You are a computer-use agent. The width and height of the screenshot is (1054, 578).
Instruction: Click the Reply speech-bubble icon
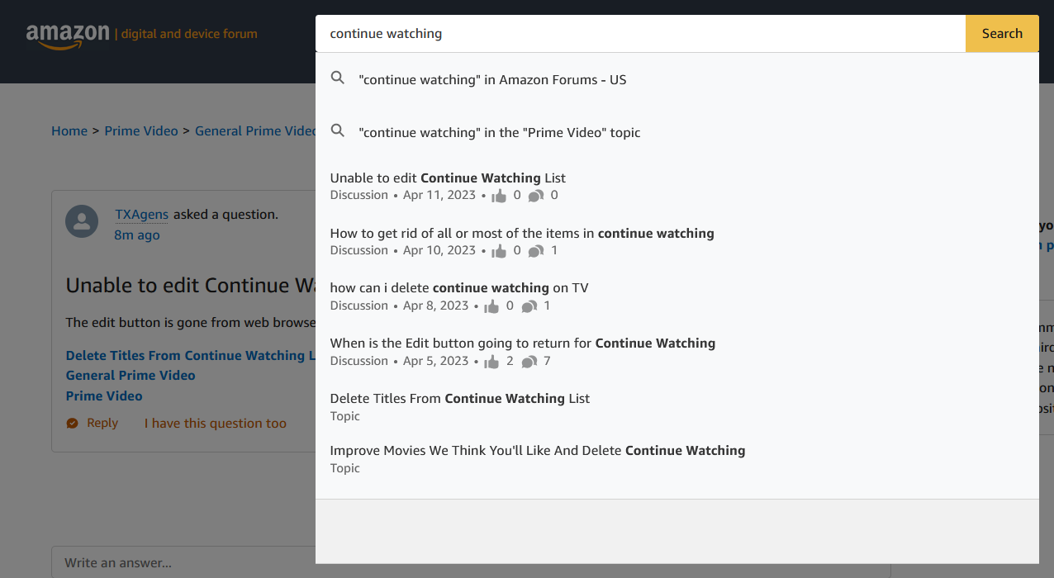(73, 422)
